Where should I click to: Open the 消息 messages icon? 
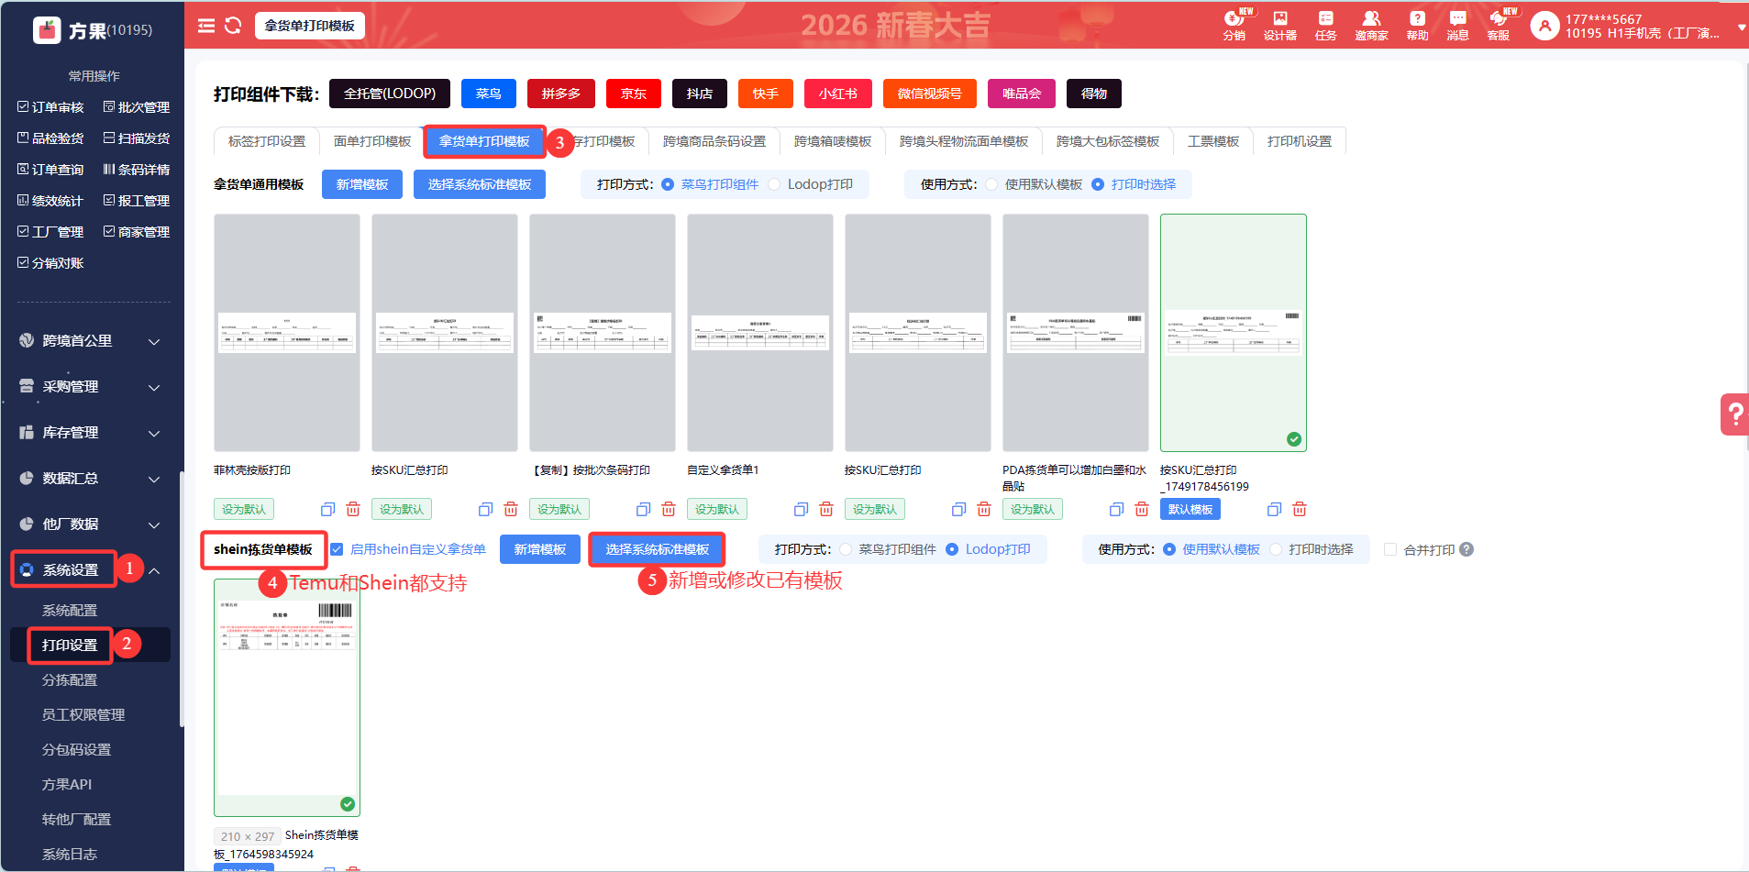tap(1457, 25)
